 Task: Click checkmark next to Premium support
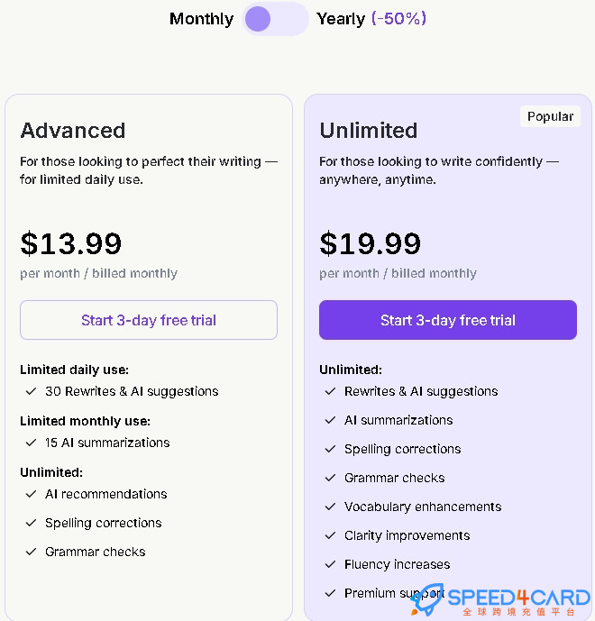point(330,593)
